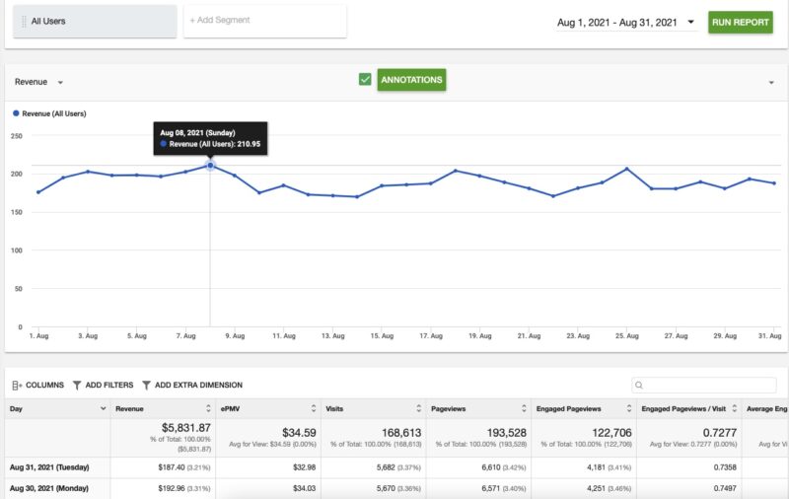Grab the drag handle on the All Users segment
The height and width of the screenshot is (499, 789).
click(x=24, y=21)
